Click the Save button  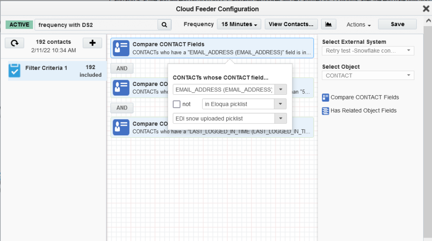(x=397, y=24)
